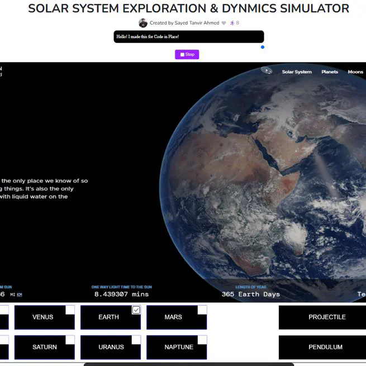Uncheck the Earth checkbox

(136, 310)
